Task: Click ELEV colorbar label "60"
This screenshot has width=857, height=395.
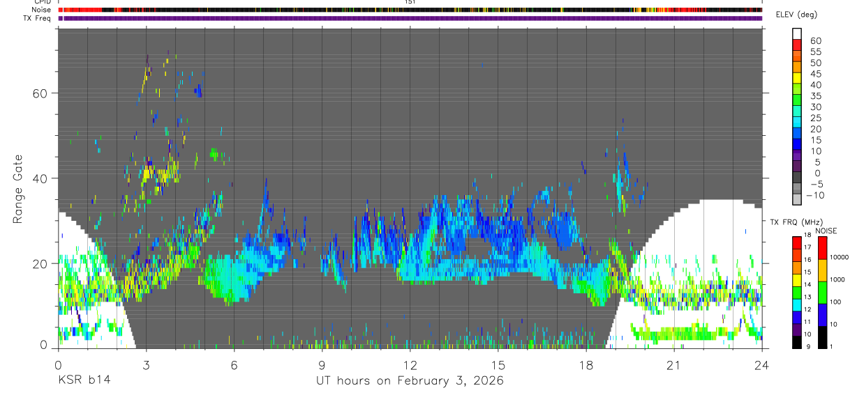Action: pos(814,41)
